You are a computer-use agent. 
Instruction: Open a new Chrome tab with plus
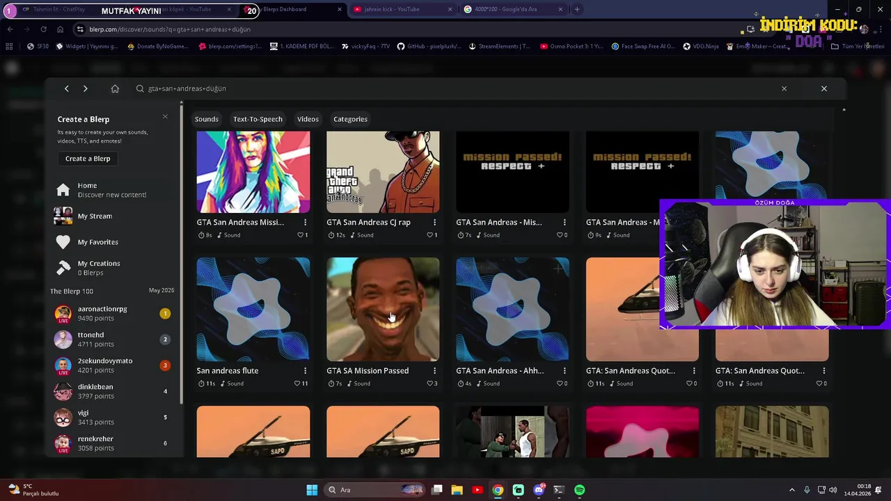(577, 9)
